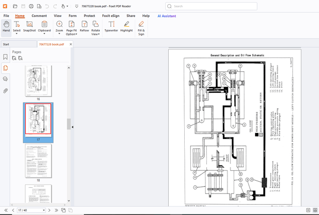The height and width of the screenshot is (215, 319).
Task: Switch to the Home ribbon tab
Action: tap(20, 16)
